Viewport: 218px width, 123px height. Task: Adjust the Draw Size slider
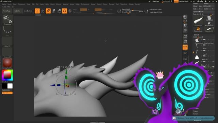coord(133,12)
